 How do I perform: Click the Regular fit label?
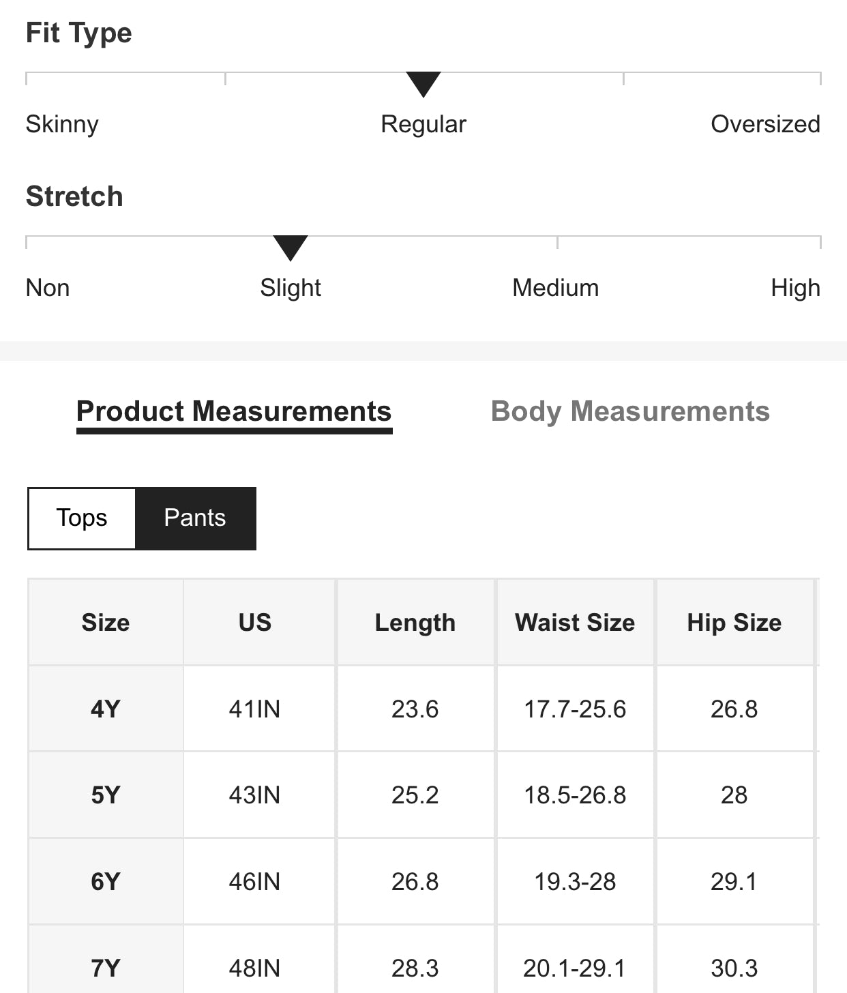(423, 124)
